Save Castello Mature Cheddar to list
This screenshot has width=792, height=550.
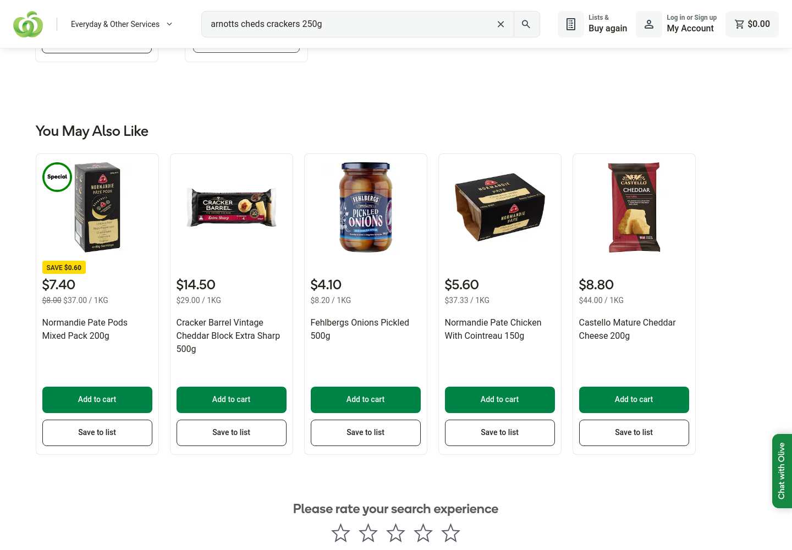pyautogui.click(x=634, y=433)
